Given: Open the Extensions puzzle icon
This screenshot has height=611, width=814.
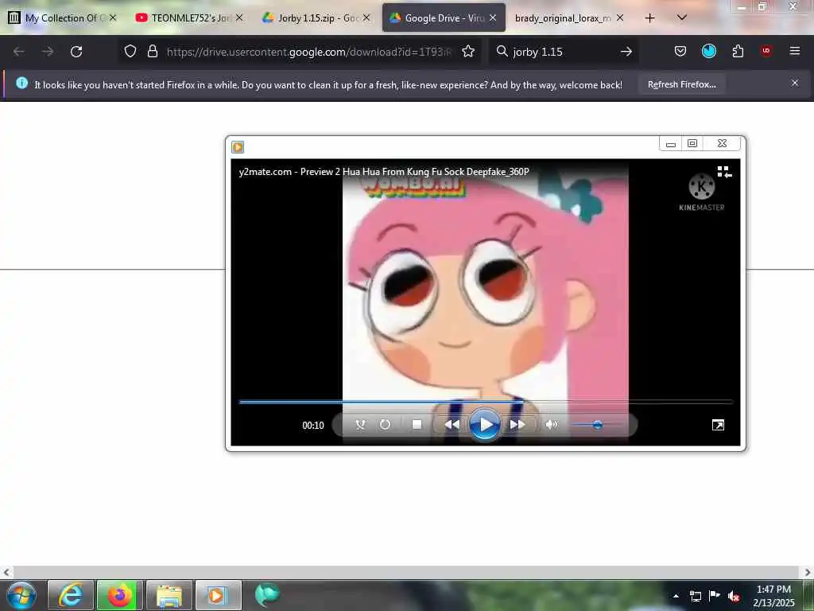Looking at the screenshot, I should click(x=738, y=51).
